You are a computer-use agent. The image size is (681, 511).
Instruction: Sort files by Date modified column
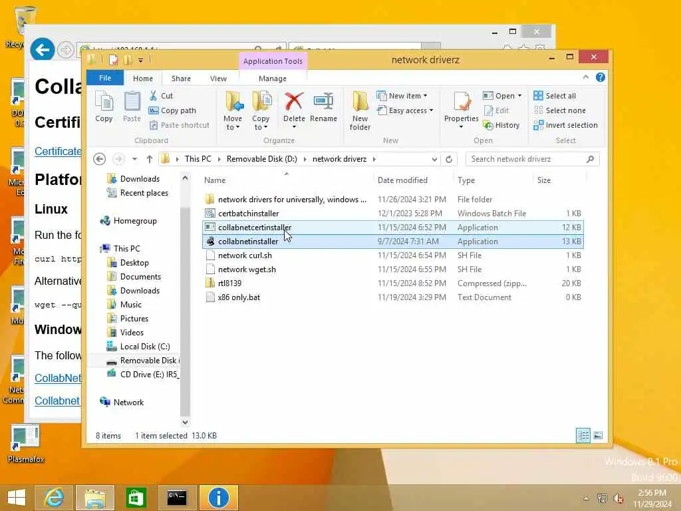412,180
